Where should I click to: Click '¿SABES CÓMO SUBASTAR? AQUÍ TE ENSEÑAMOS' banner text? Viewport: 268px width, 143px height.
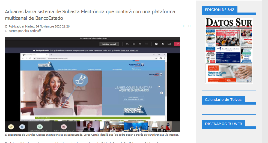pyautogui.click(x=133, y=89)
